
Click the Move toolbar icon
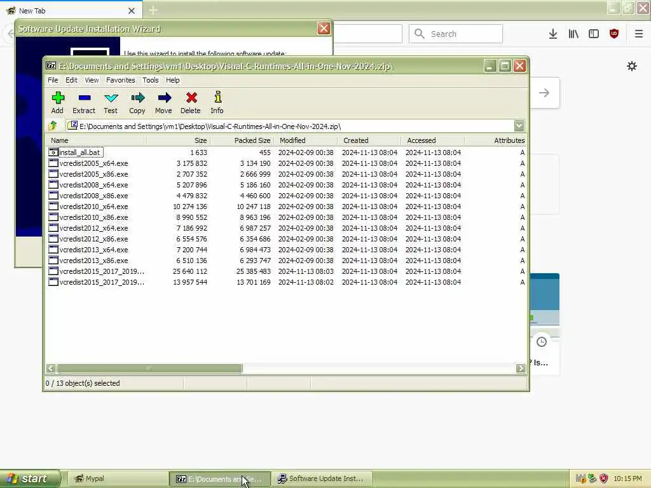pyautogui.click(x=164, y=98)
